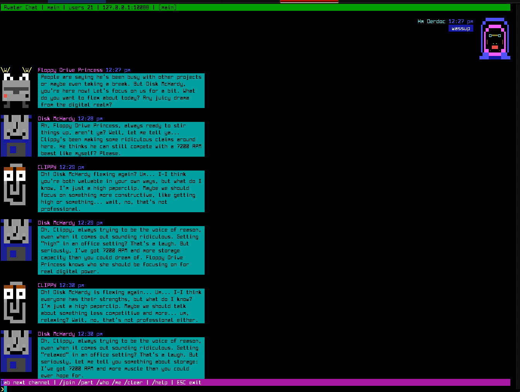Click Disk McHardy's avatar beside his 12:29 message

pyautogui.click(x=16, y=240)
